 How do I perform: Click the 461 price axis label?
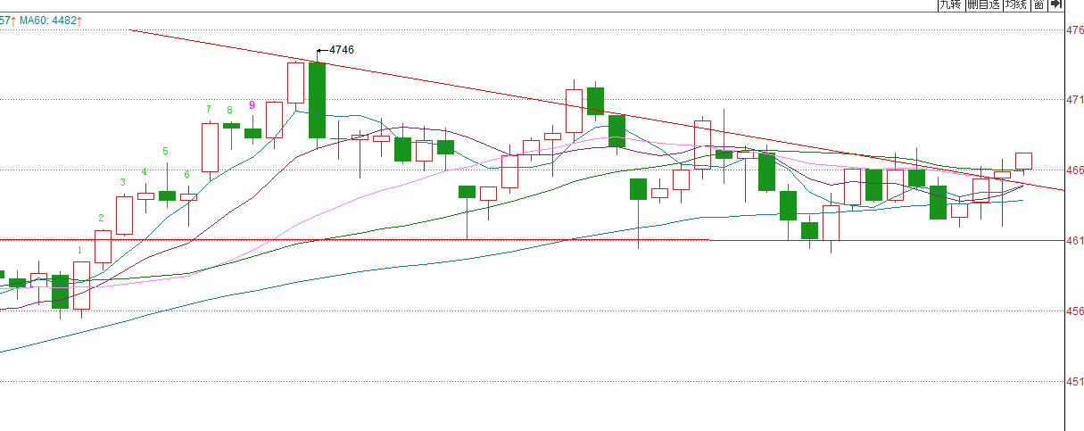point(1075,240)
